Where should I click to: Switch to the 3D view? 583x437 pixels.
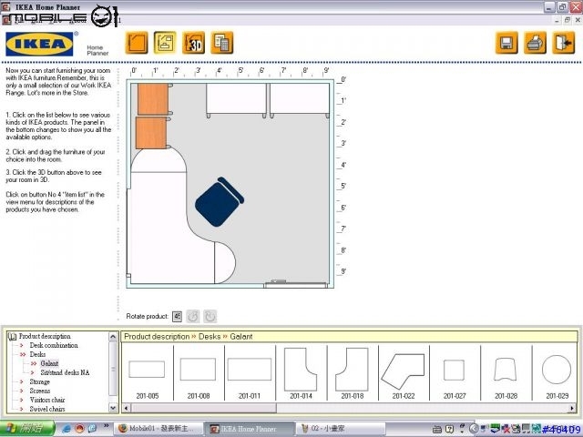[193, 43]
